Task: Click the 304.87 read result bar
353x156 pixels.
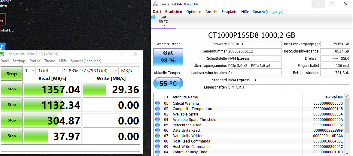Action: tap(53, 120)
